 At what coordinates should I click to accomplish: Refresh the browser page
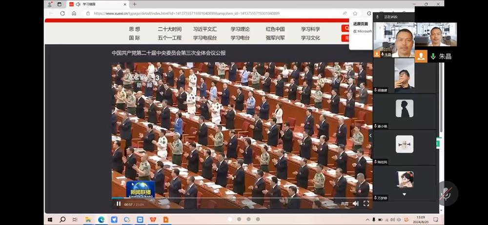(x=62, y=13)
